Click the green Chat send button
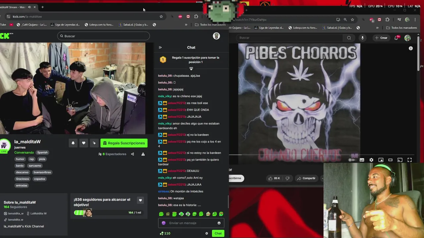Image resolution: width=424 pixels, height=238 pixels. (x=218, y=233)
